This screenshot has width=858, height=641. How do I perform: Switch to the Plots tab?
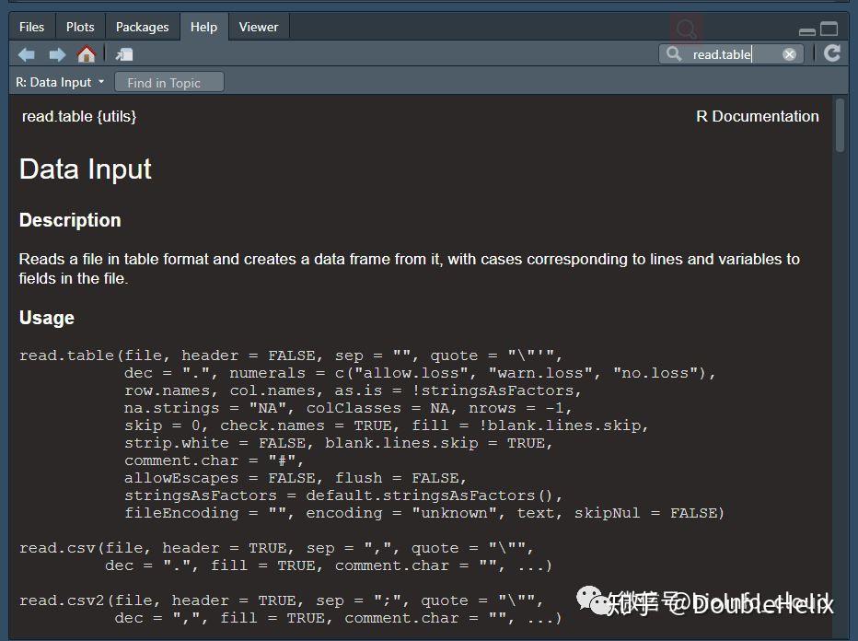point(80,27)
